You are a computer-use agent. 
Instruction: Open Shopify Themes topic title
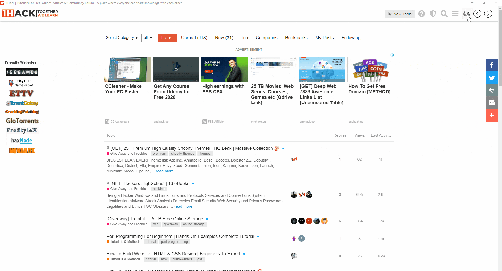[192, 148]
